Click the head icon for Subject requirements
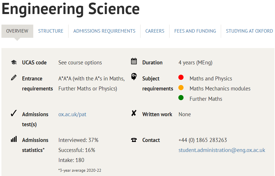 pyautogui.click(x=134, y=77)
